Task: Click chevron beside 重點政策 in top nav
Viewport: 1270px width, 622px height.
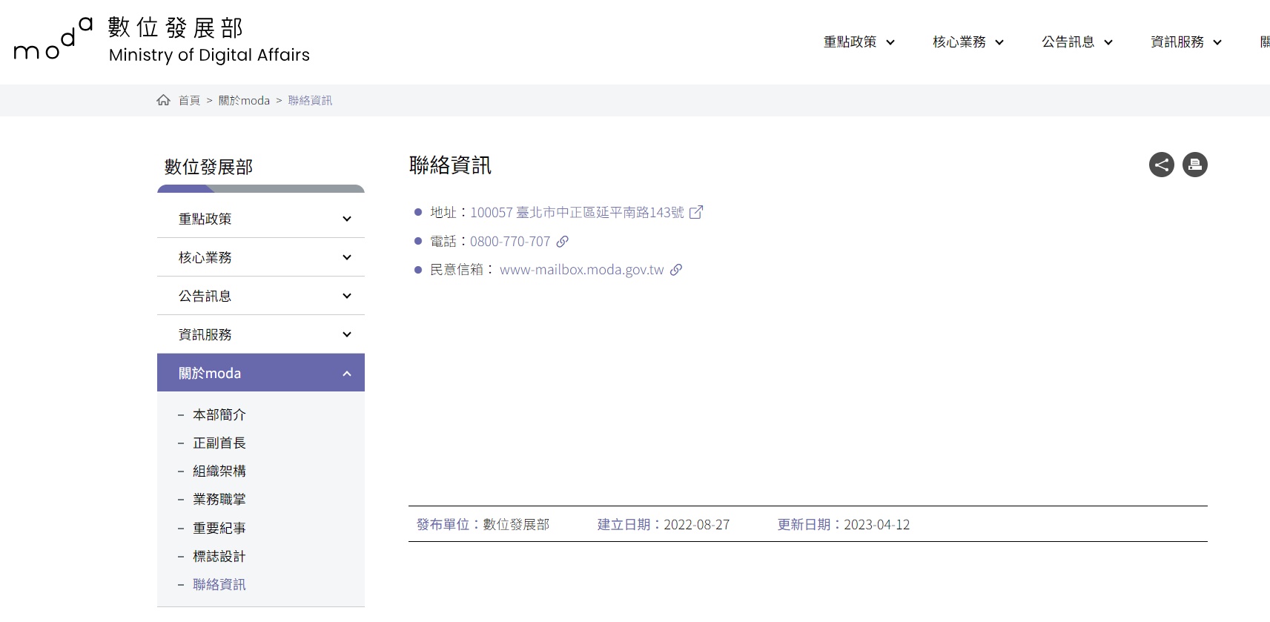Action: point(890,42)
